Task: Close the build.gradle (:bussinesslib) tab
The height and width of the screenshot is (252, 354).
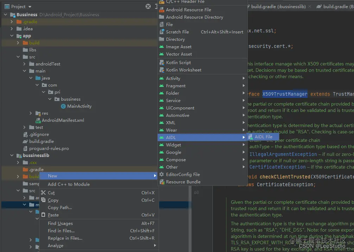Action: click(x=310, y=7)
